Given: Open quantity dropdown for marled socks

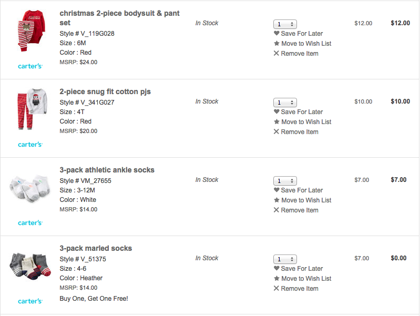Looking at the screenshot, I should tap(285, 259).
